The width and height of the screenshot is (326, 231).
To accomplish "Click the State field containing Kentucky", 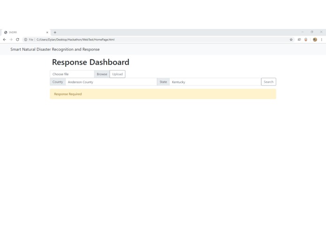I will pyautogui.click(x=215, y=82).
